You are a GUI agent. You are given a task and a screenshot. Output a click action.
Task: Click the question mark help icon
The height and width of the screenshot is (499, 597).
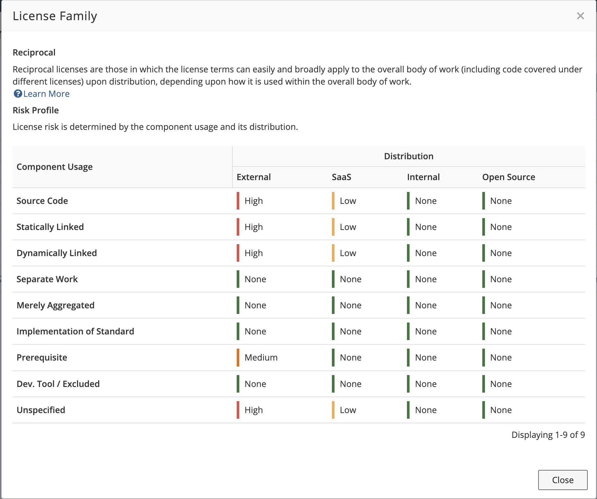click(x=18, y=94)
